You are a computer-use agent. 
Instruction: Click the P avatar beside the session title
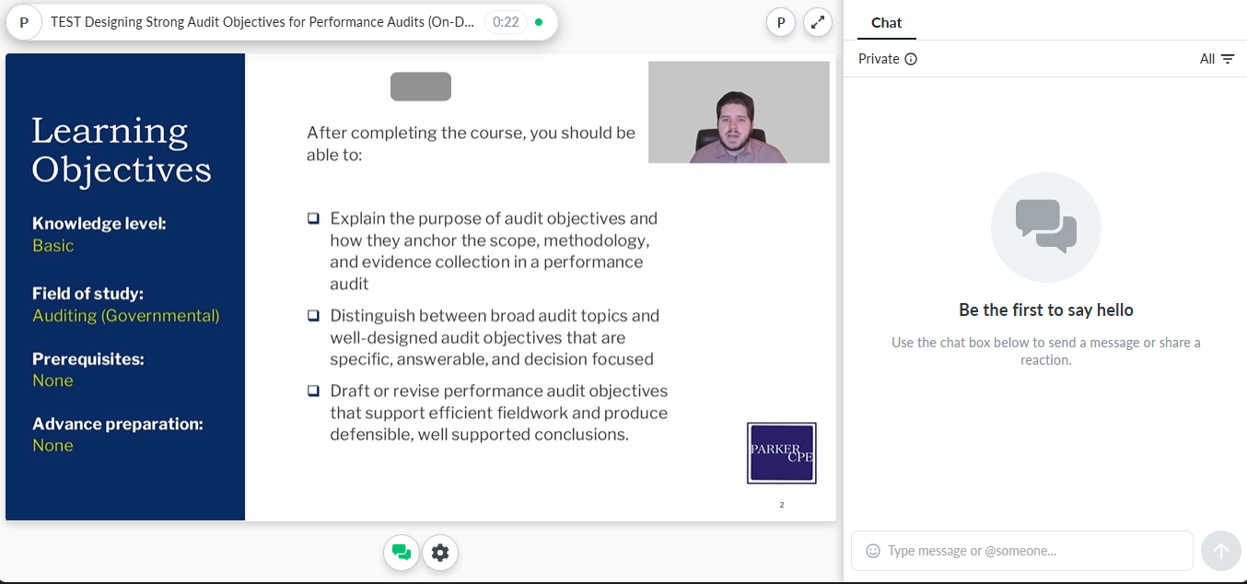pyautogui.click(x=24, y=22)
